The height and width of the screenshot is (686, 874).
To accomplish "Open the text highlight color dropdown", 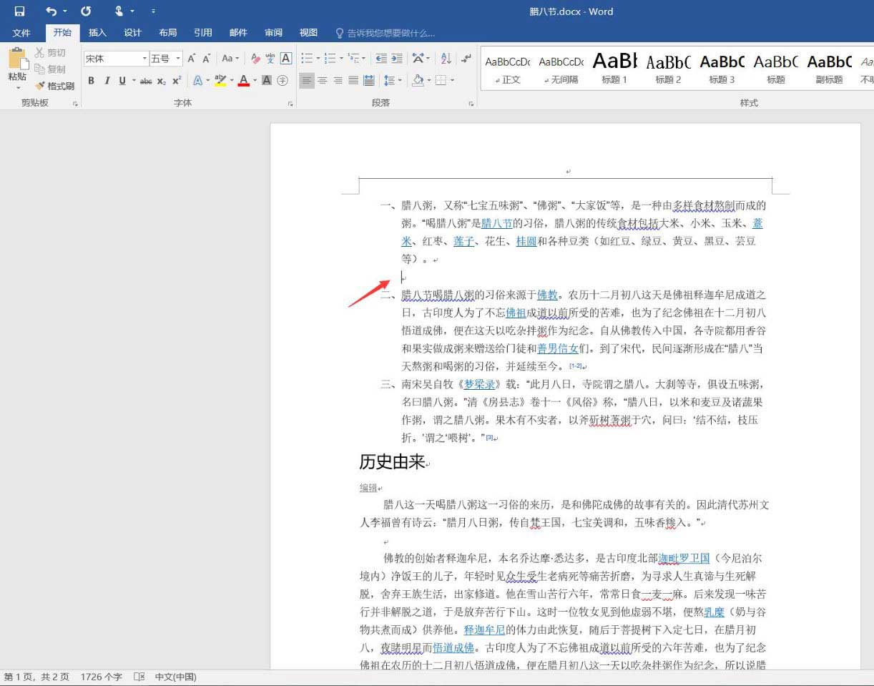I will (232, 81).
